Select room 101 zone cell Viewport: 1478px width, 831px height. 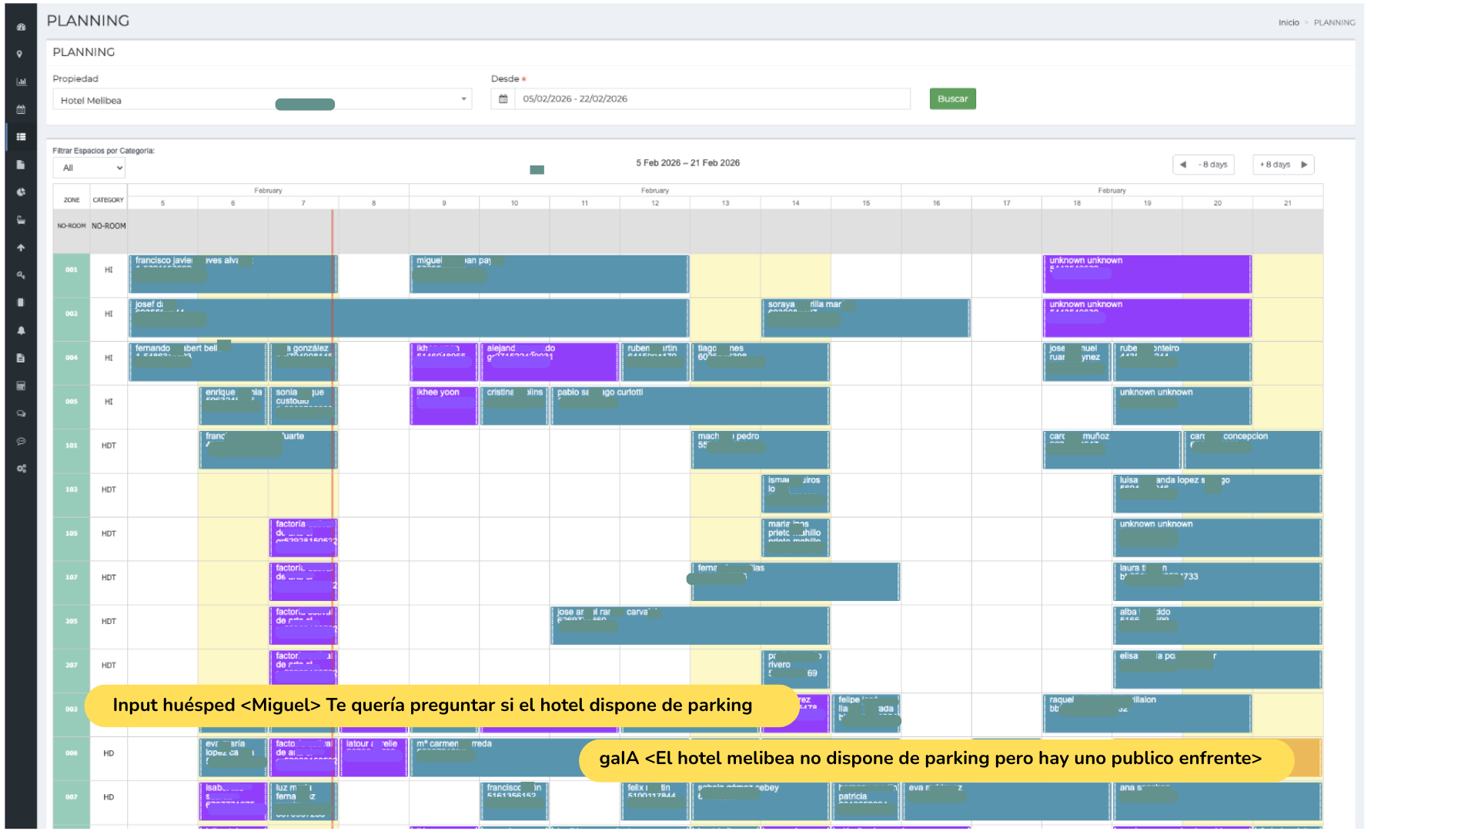[72, 446]
